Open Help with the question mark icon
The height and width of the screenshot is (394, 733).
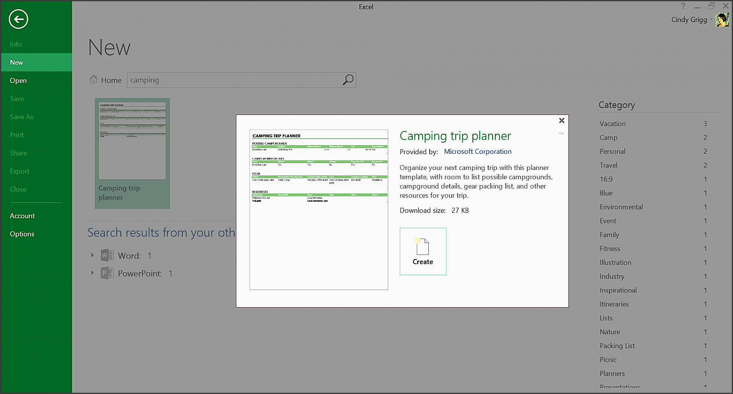pyautogui.click(x=683, y=6)
